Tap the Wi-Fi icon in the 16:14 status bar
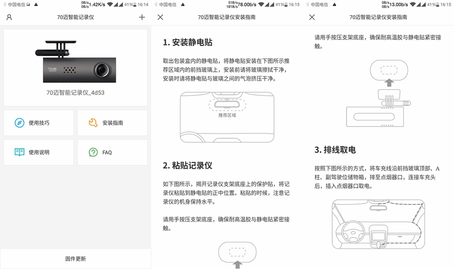Screen dimensions: 454x269 pos(110,4)
